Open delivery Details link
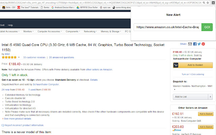The height and width of the screenshot is (135, 216). [94, 80]
